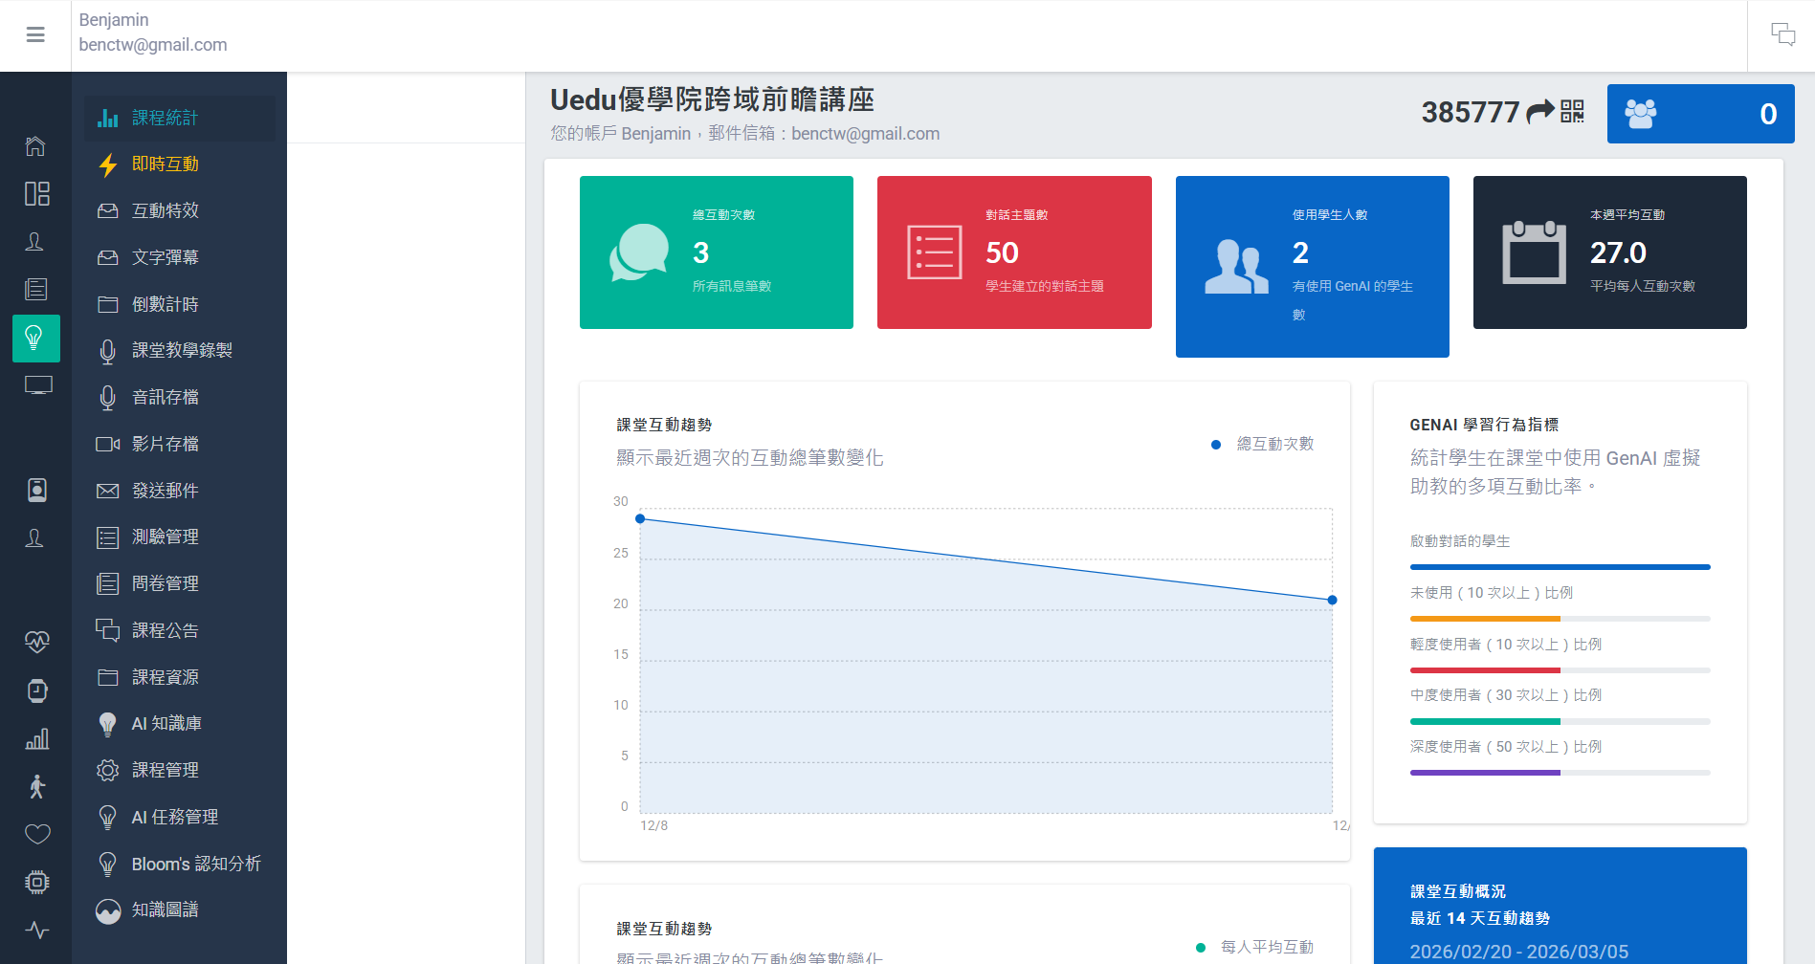The image size is (1815, 964).
Task: Click the heart-rate monitor icon in left rail
Action: 36,642
